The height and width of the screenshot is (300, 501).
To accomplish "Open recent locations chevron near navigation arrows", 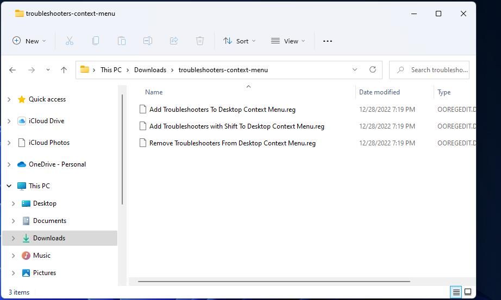I will 48,69.
